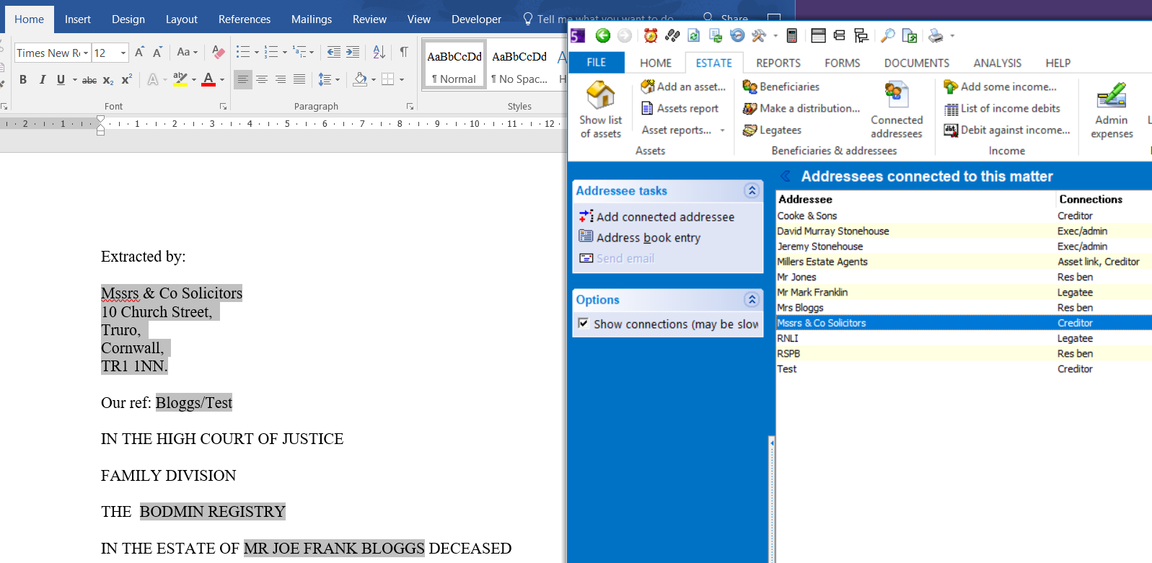Click the green back arrow icon
This screenshot has height=563, width=1152.
603,35
